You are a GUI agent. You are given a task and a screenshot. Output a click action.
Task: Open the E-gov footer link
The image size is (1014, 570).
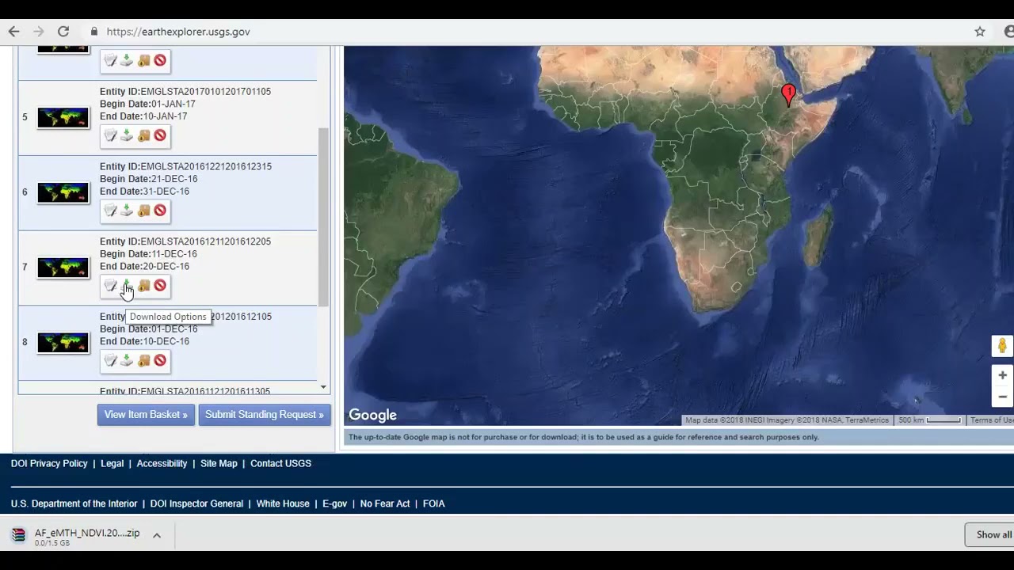tap(334, 503)
